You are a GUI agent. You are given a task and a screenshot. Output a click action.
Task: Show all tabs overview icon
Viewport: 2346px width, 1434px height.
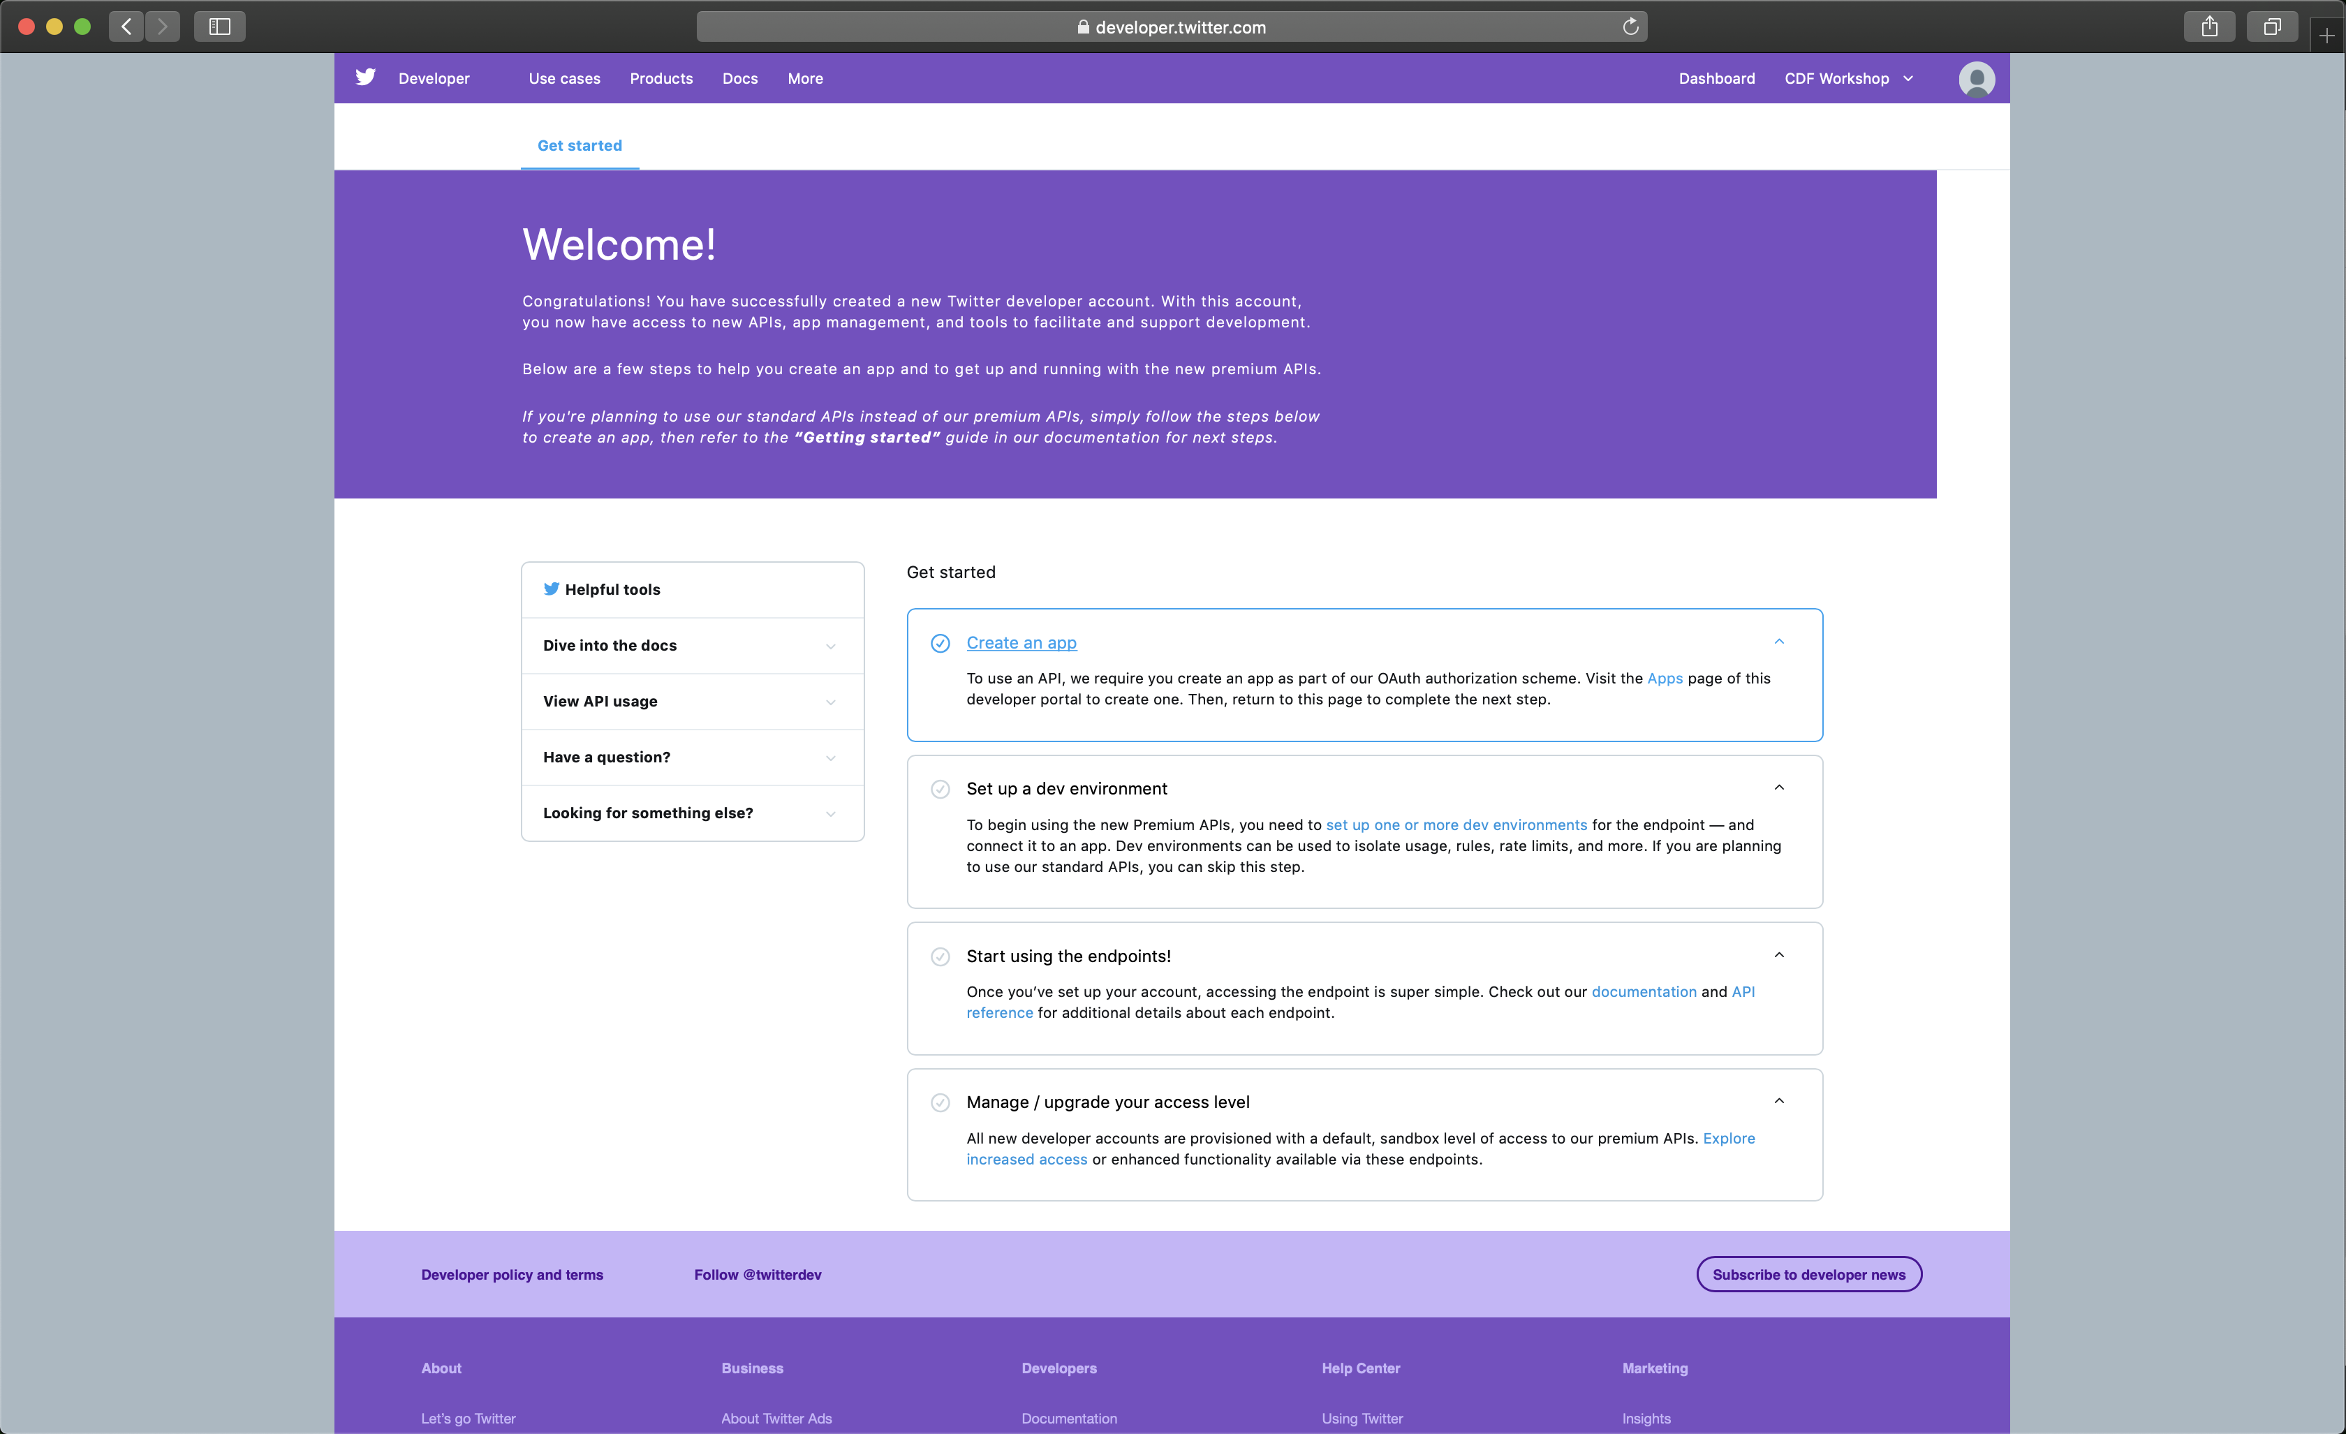click(x=2272, y=27)
